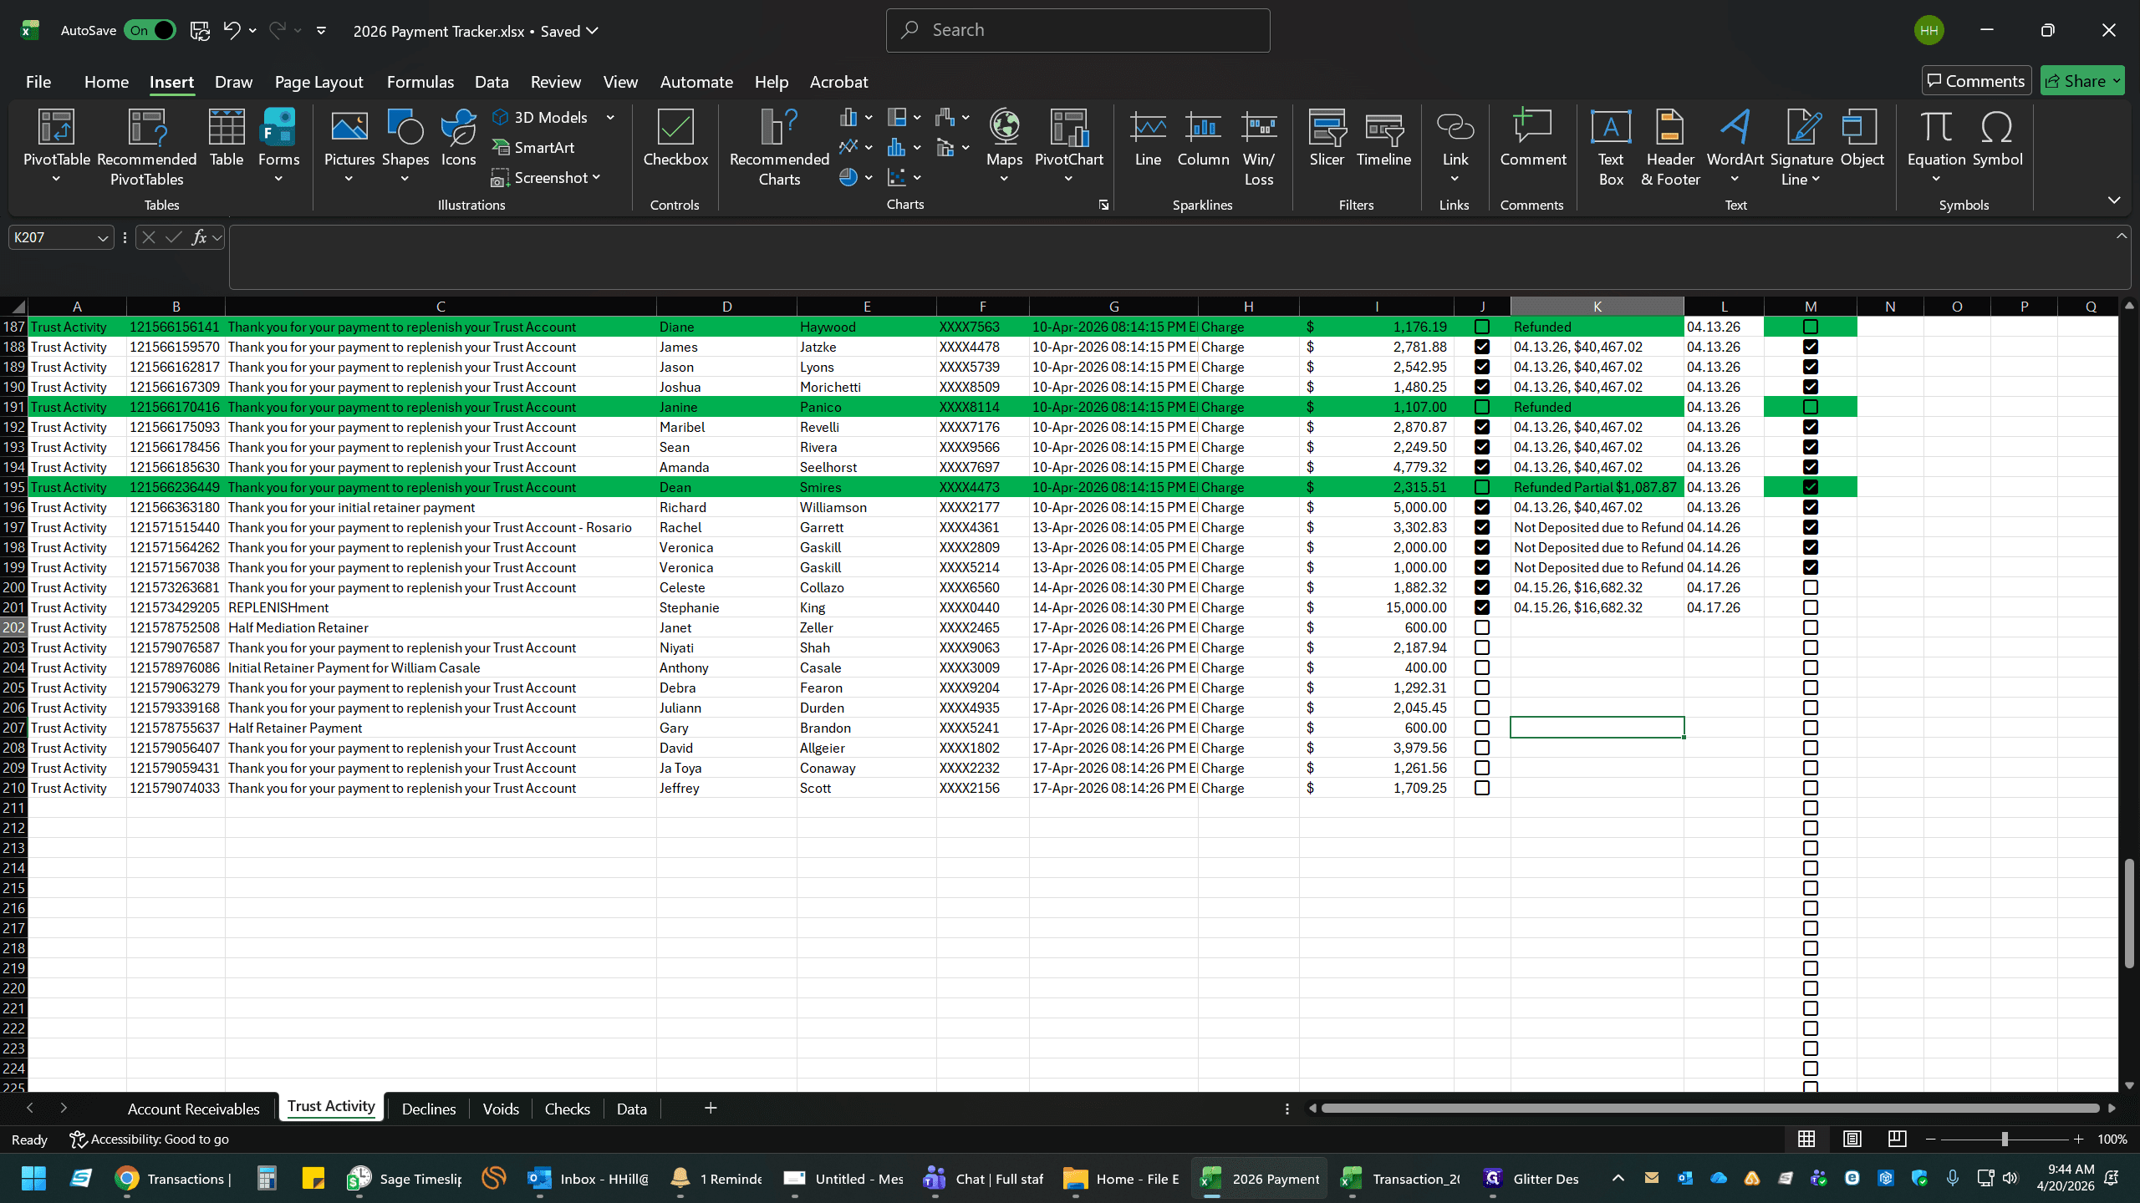Open Header & Footer

tap(1670, 146)
